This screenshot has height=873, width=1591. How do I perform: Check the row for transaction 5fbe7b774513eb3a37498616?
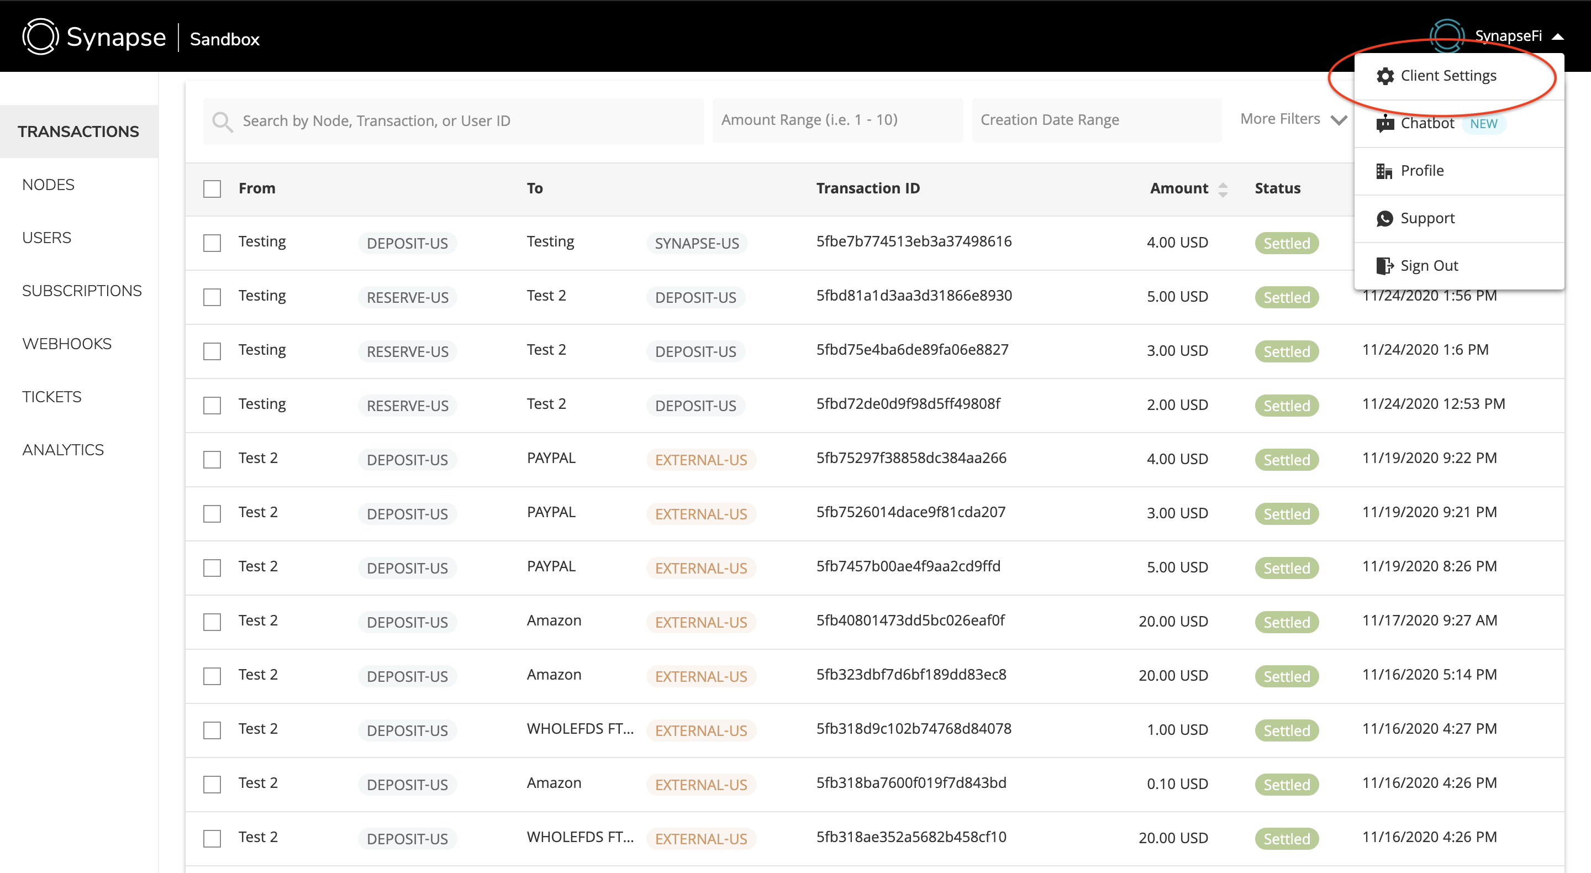(x=212, y=243)
